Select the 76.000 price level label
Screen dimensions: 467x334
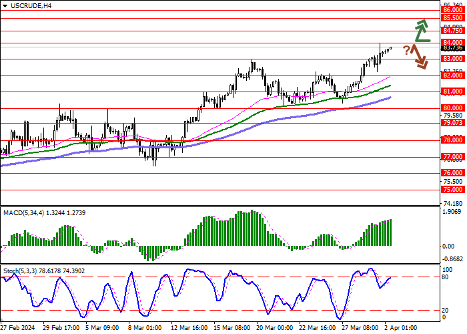(453, 173)
